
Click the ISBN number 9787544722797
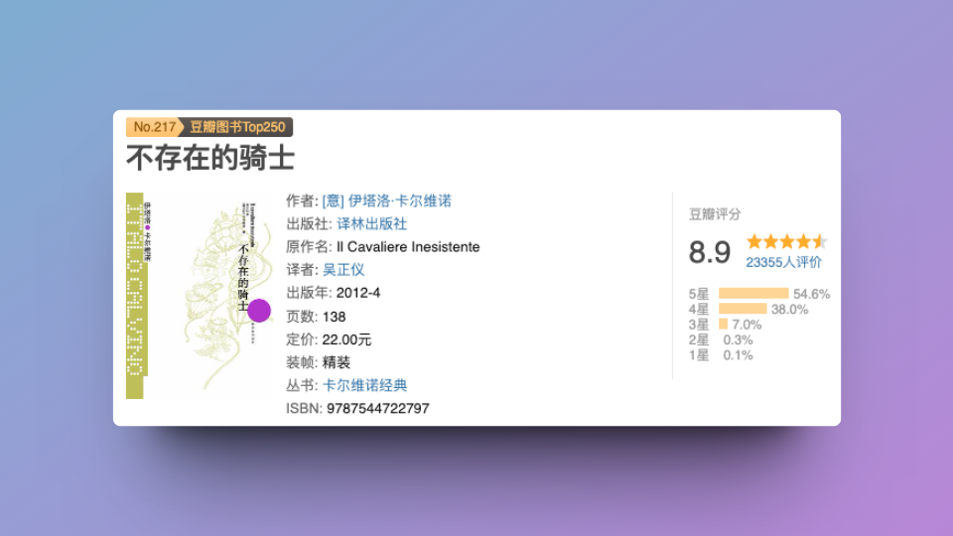tap(377, 408)
